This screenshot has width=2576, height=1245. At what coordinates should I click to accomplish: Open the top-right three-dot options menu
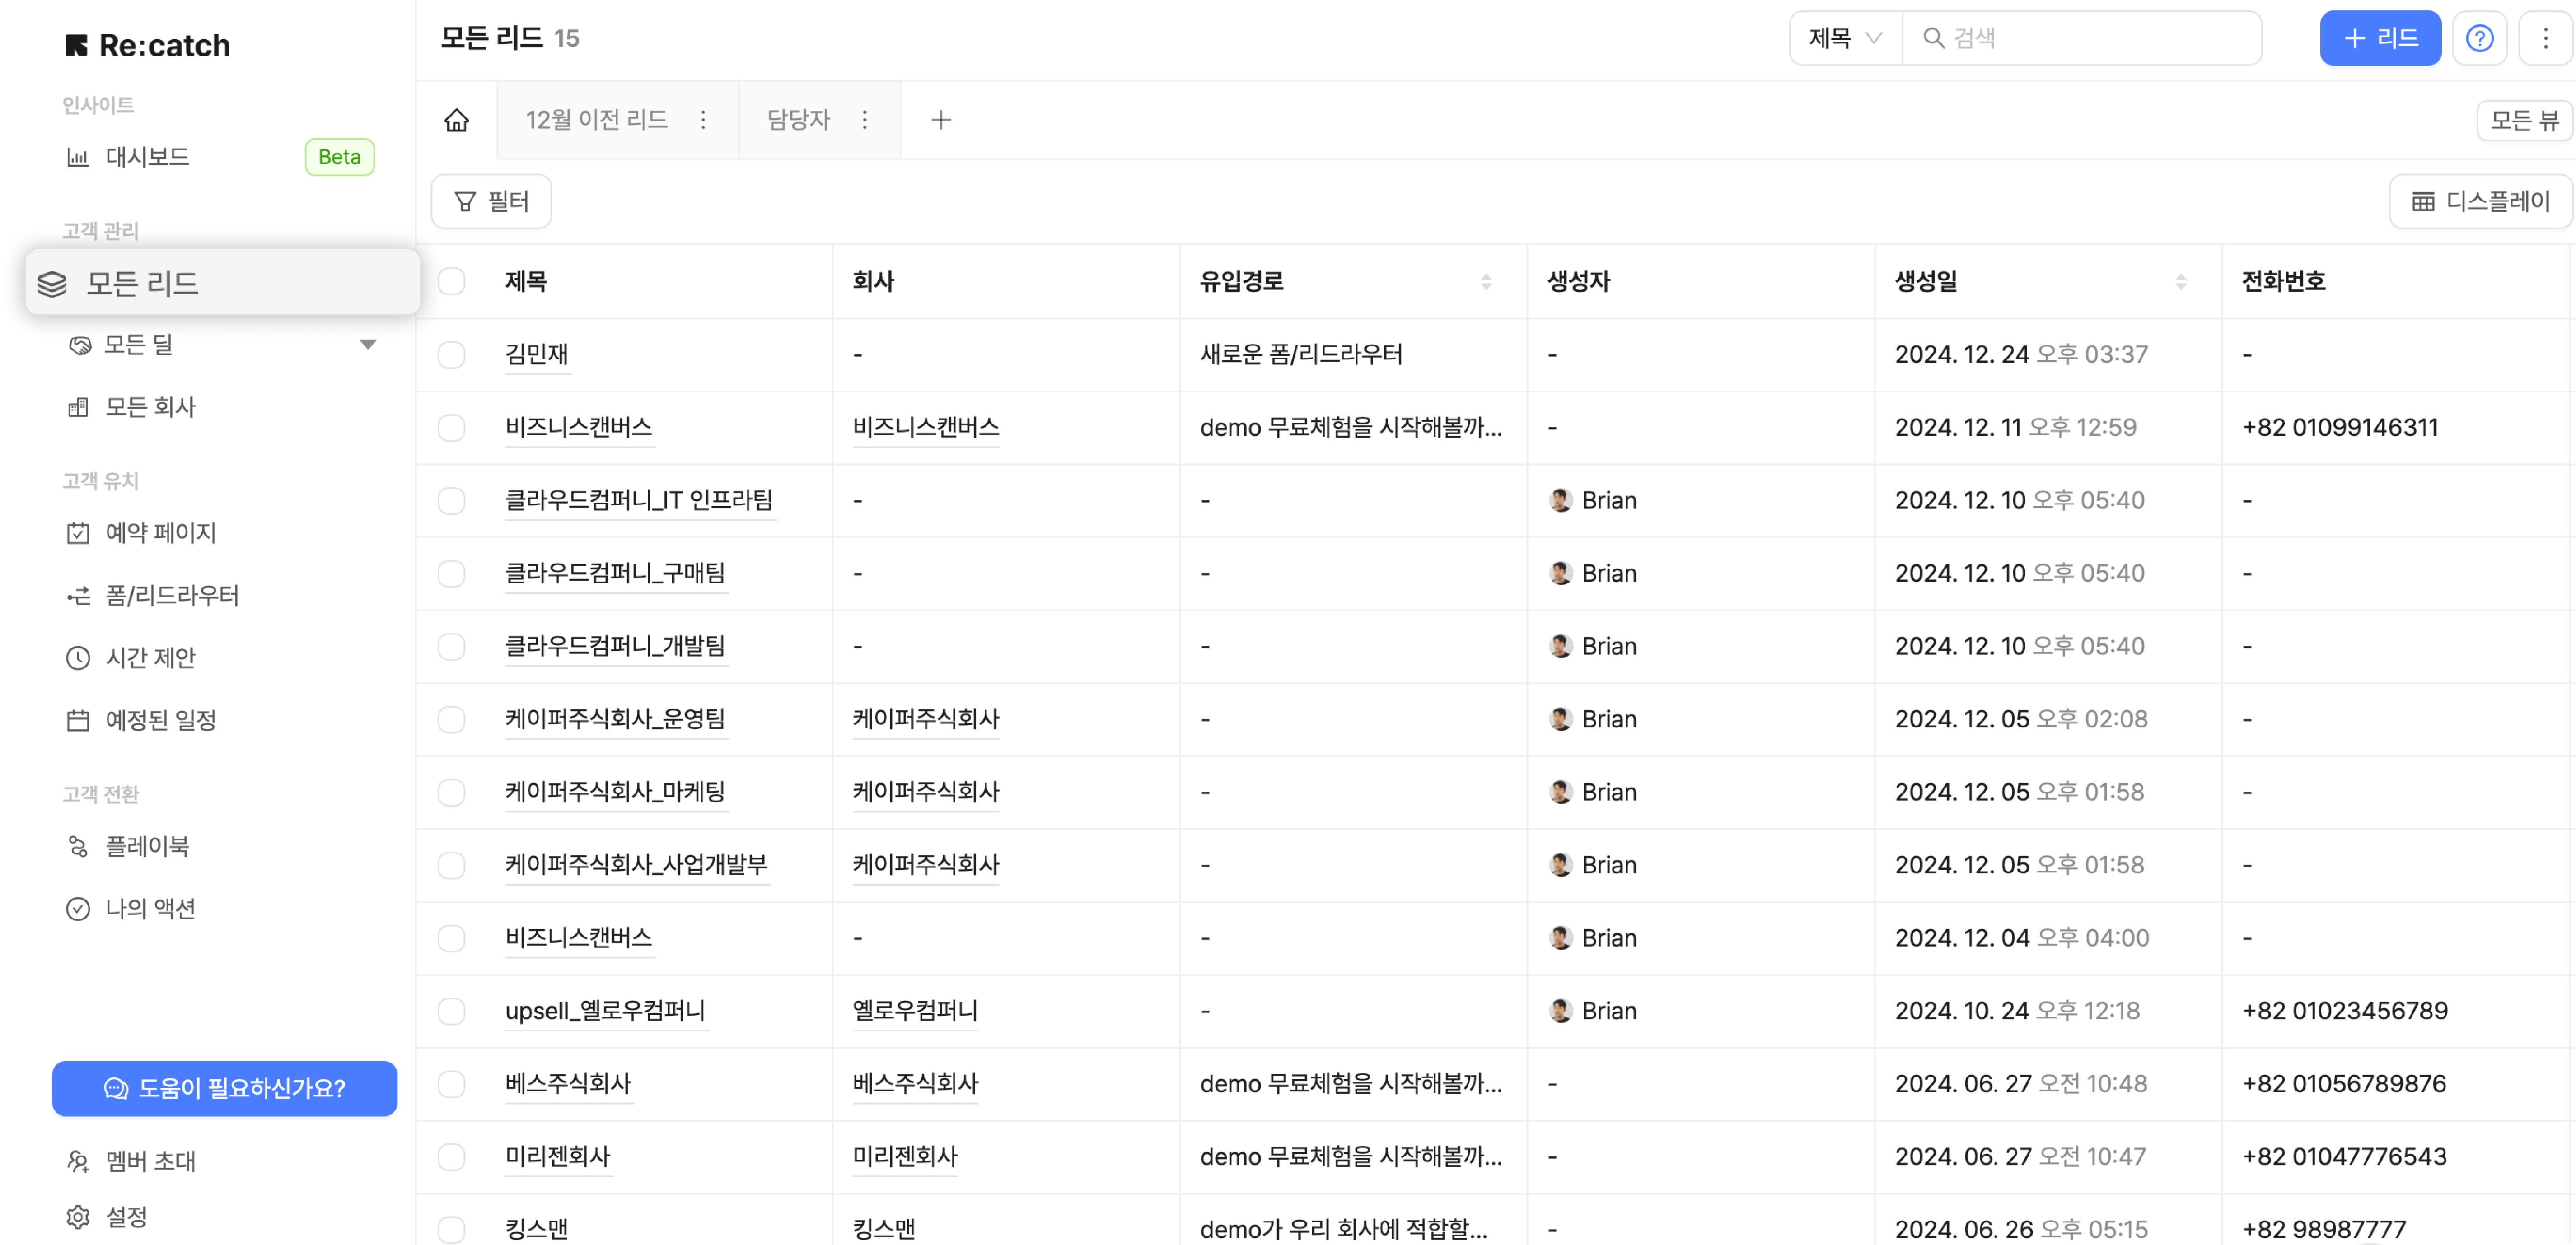[2546, 38]
